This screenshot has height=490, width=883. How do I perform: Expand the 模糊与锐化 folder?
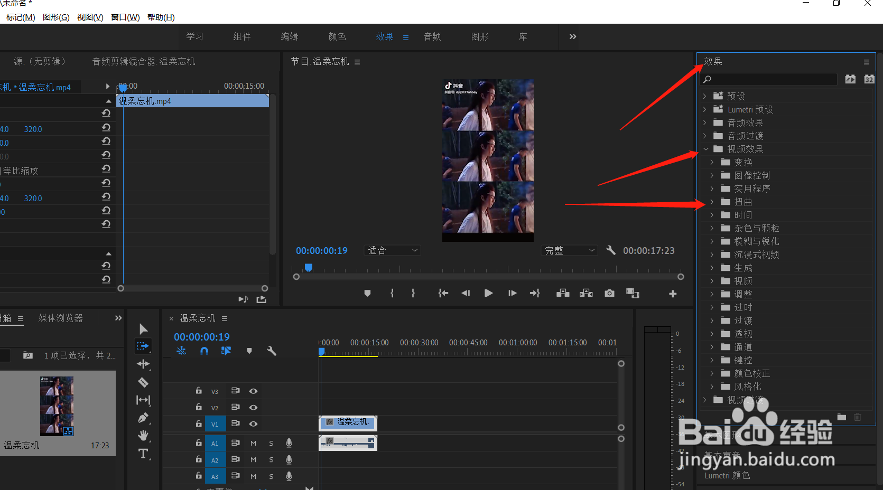point(712,241)
